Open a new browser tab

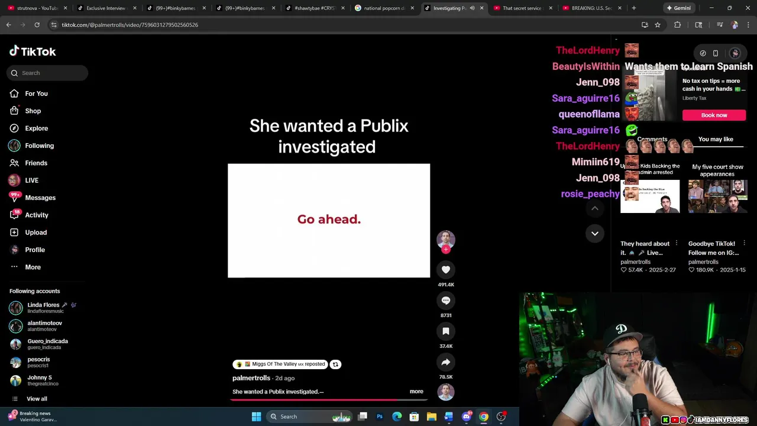pyautogui.click(x=633, y=8)
